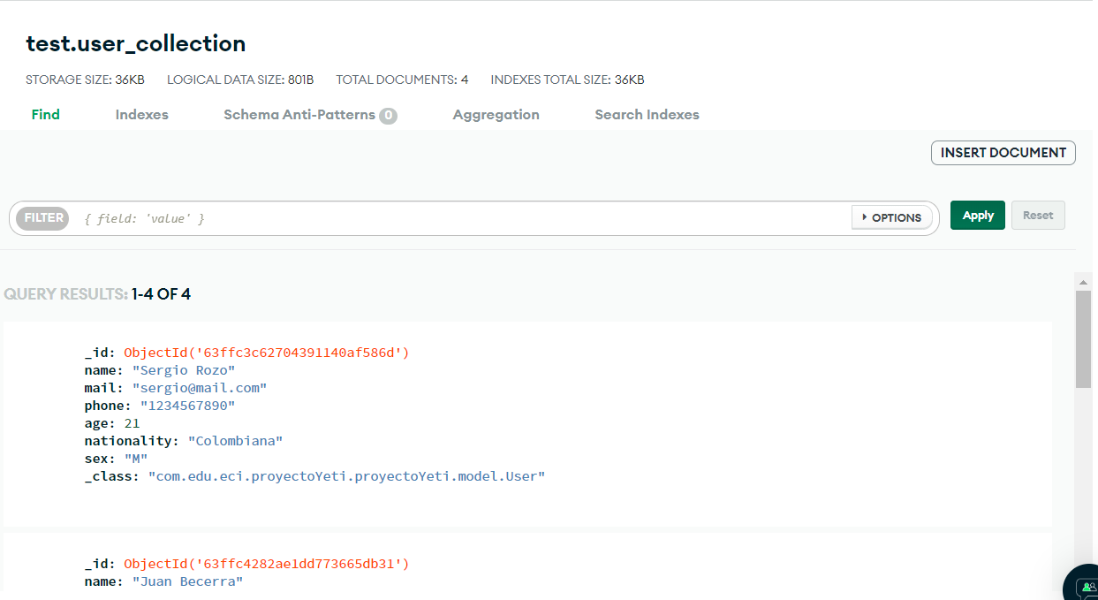Select Sergio Rozo's document card
The height and width of the screenshot is (600, 1098).
point(530,422)
